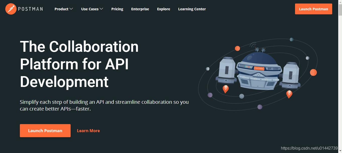Click the API-5000 space station illustration
Viewport: 342px width, 153px height.
coord(258,70)
